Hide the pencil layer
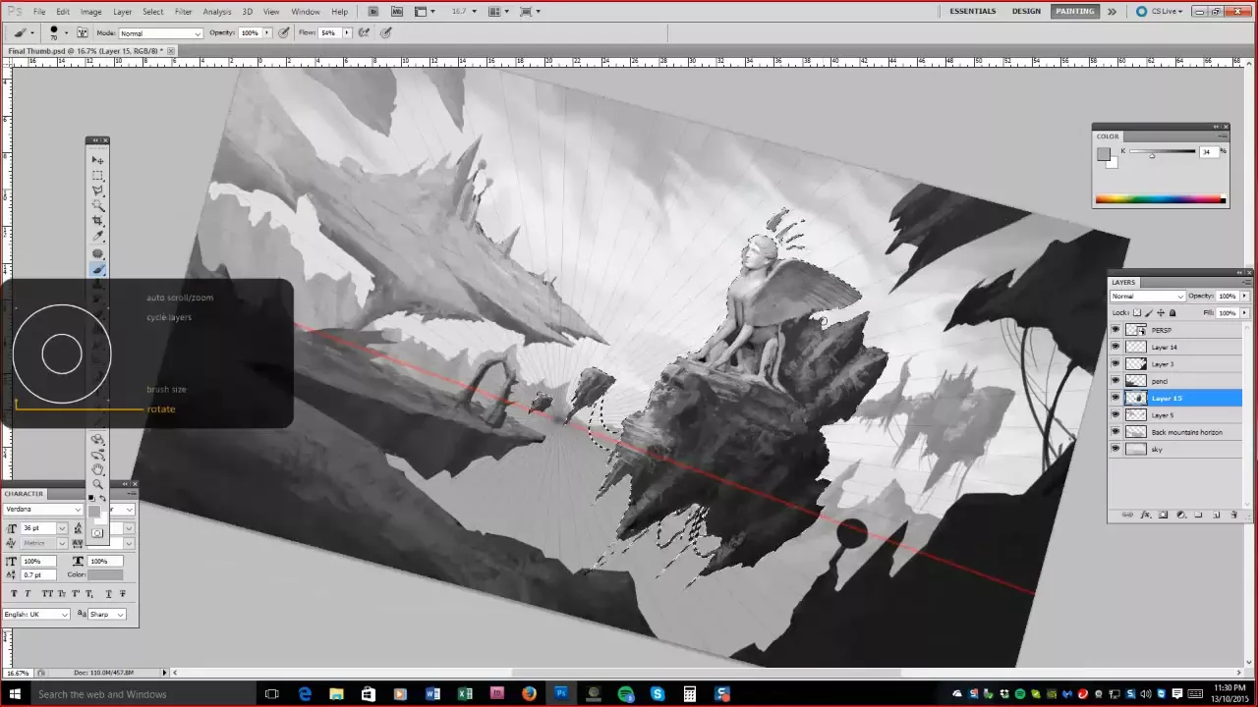The width and height of the screenshot is (1258, 707). pyautogui.click(x=1115, y=381)
